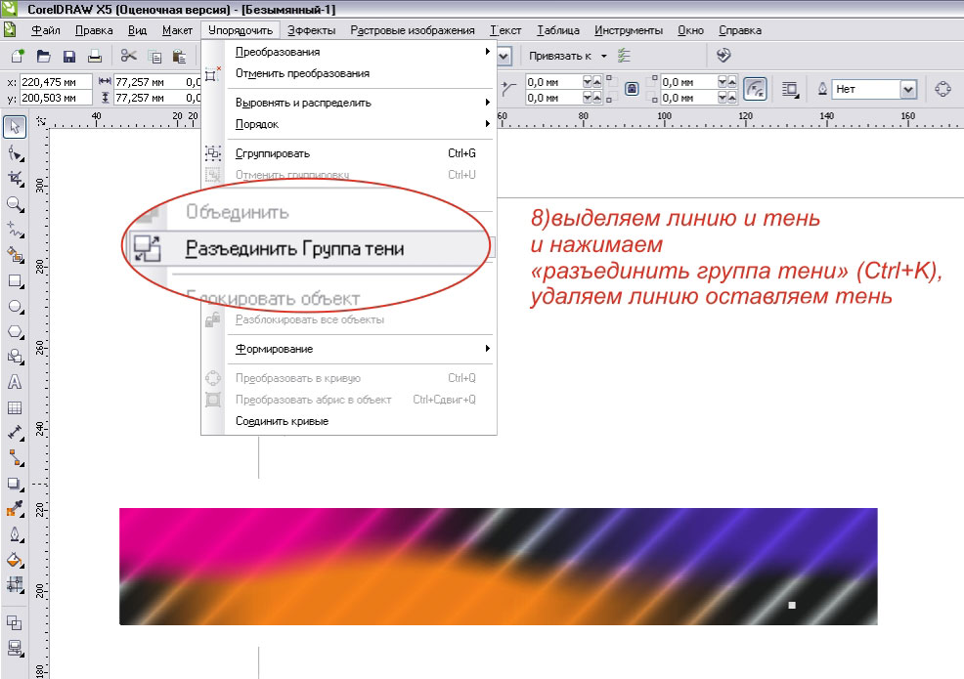Choose the Zoom magnifier tool

coord(15,204)
